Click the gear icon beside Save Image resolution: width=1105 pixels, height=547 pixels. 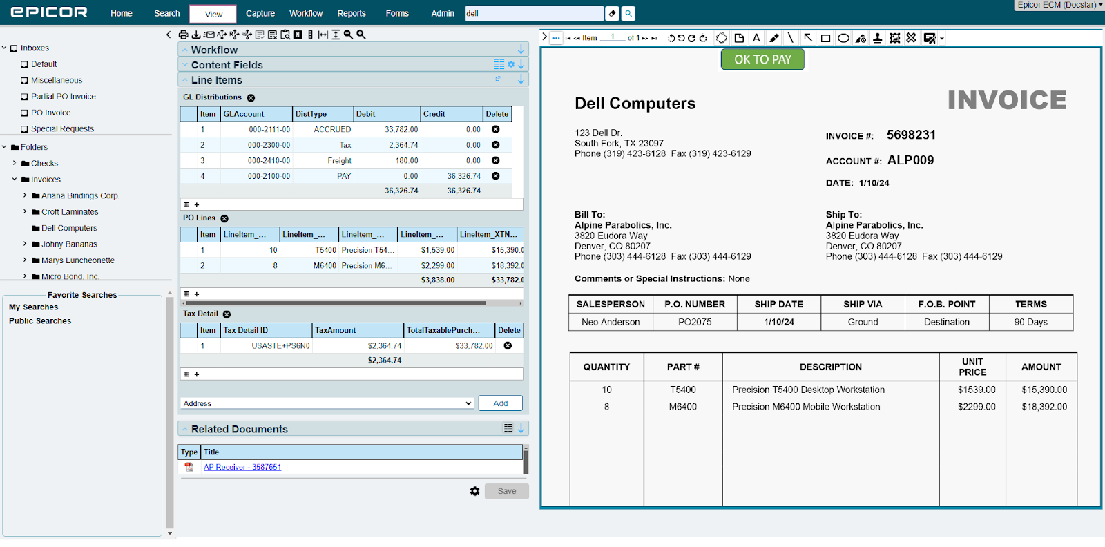coord(474,491)
